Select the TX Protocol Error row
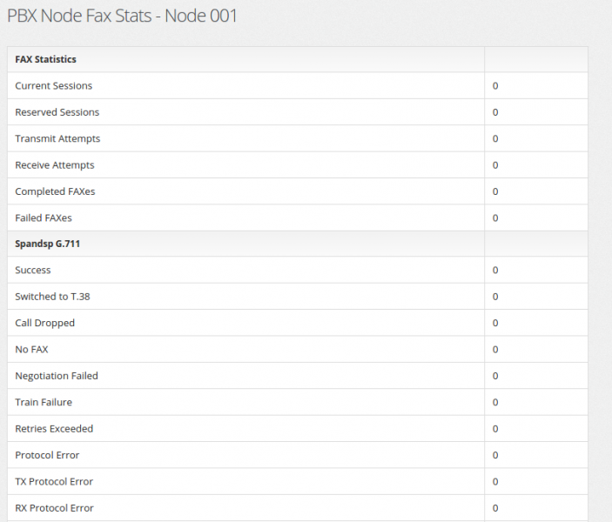 (x=298, y=482)
